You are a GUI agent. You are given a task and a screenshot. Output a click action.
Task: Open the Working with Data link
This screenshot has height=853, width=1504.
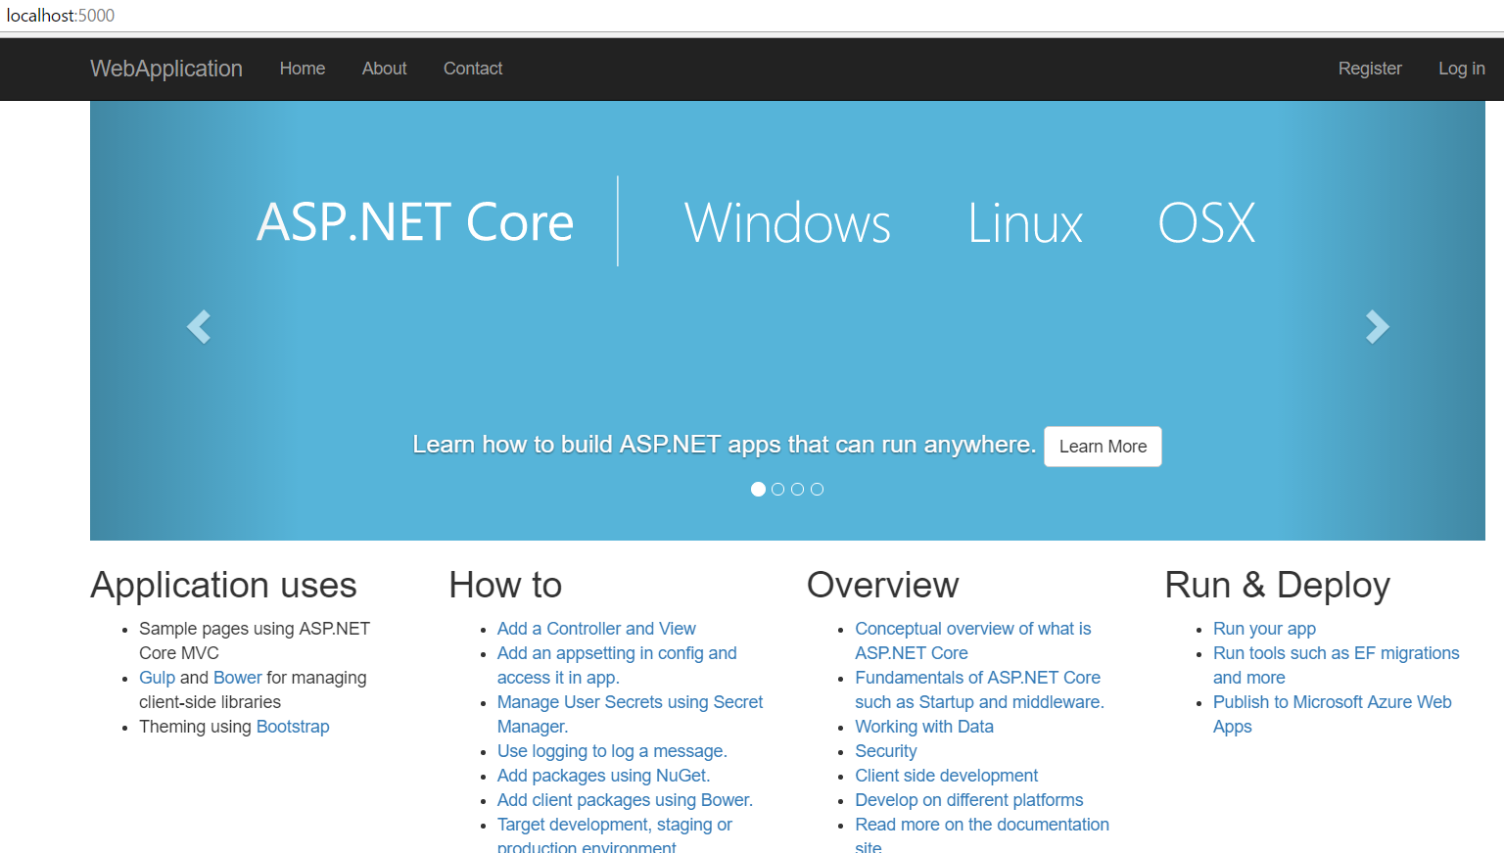924,727
